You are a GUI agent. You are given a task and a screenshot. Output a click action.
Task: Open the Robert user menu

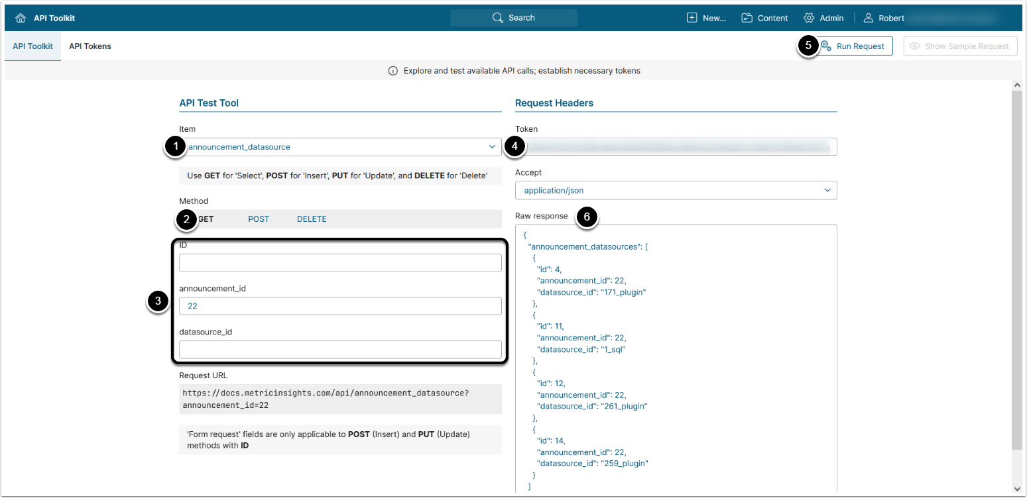(884, 18)
